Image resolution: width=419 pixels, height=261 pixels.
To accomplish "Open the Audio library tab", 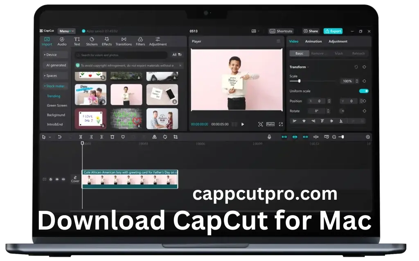I will [x=62, y=41].
